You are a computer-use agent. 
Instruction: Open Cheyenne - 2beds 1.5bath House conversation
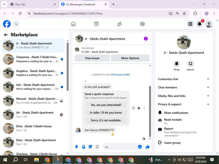(33, 59)
